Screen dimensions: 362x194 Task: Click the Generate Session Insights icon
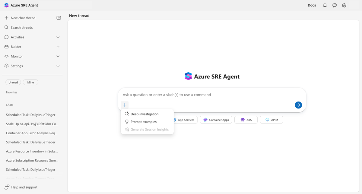(x=127, y=130)
